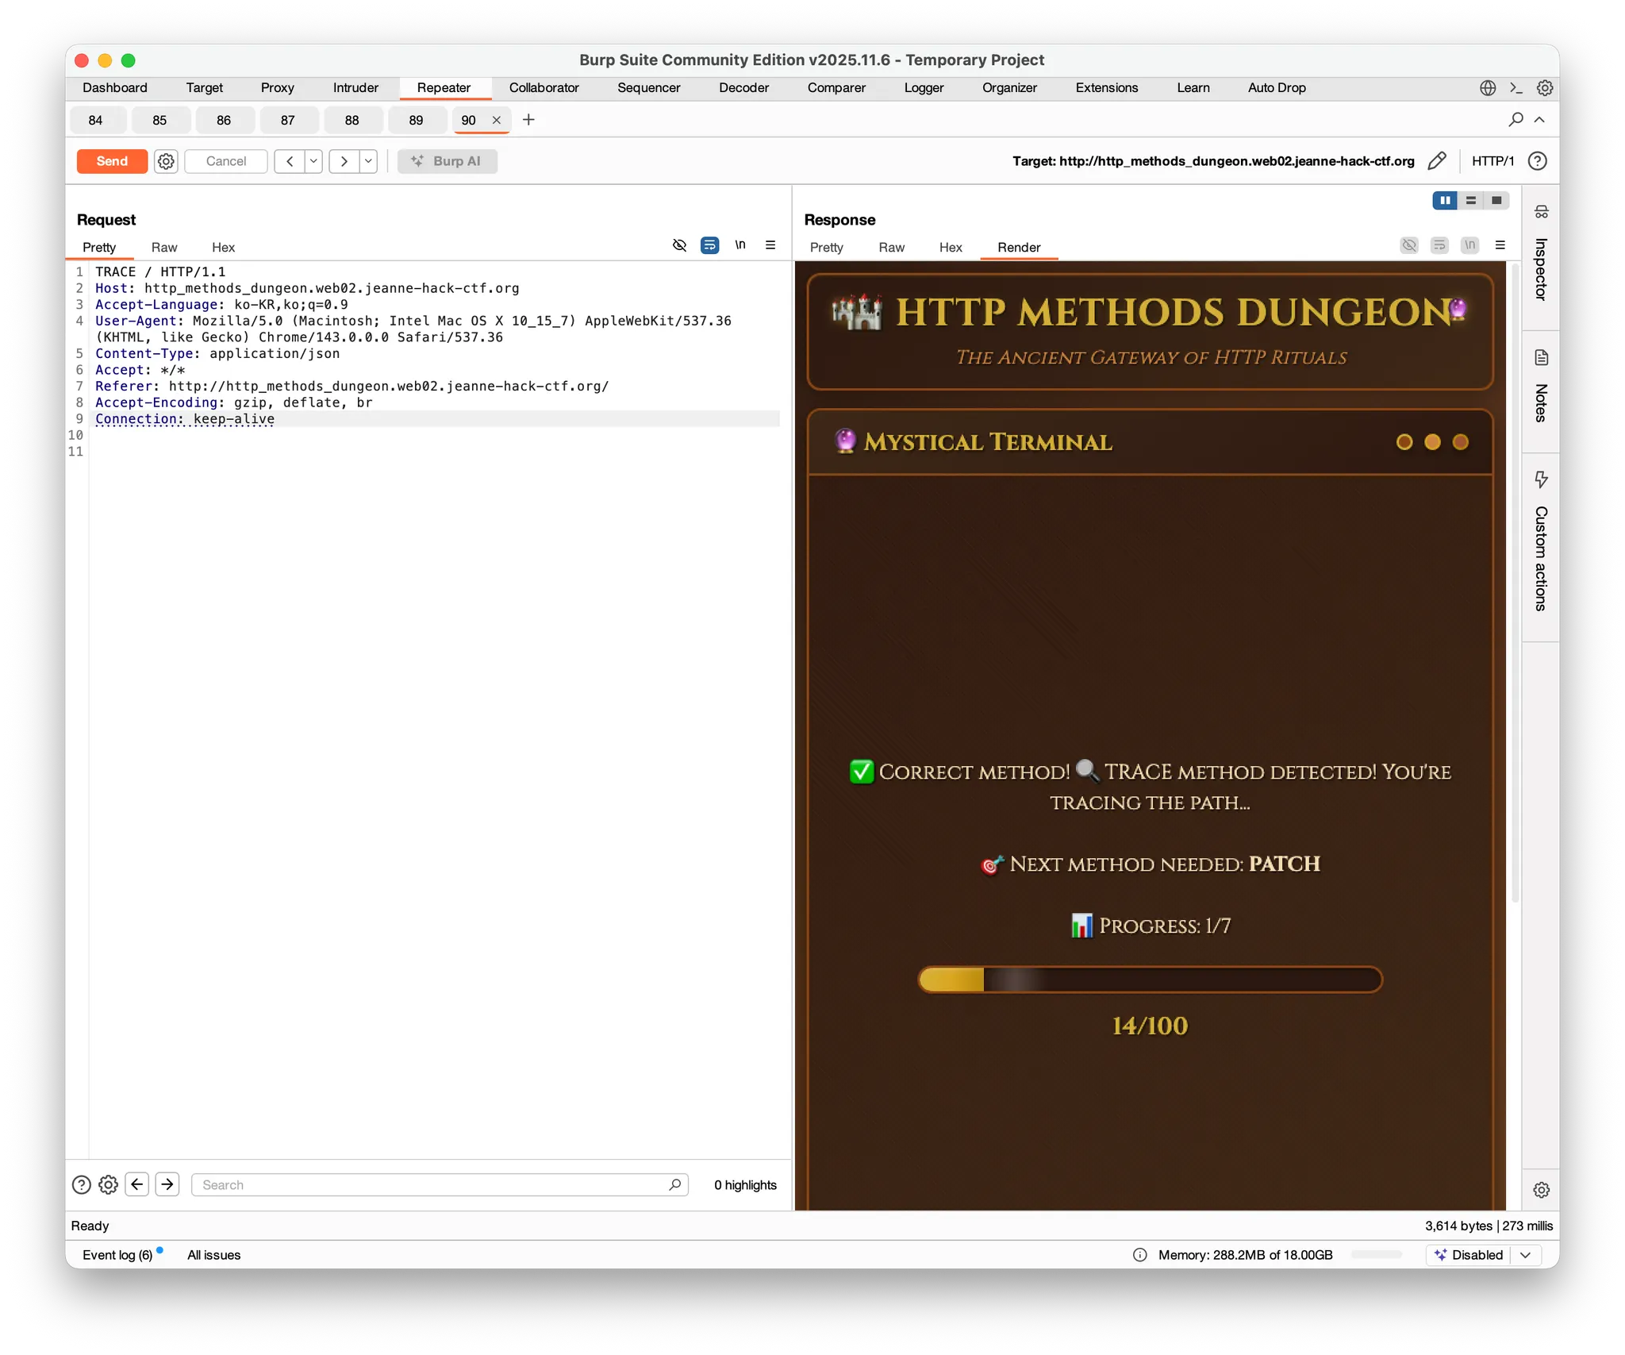This screenshot has width=1625, height=1355.
Task: Click the dungeon progress bar
Action: tap(1150, 980)
